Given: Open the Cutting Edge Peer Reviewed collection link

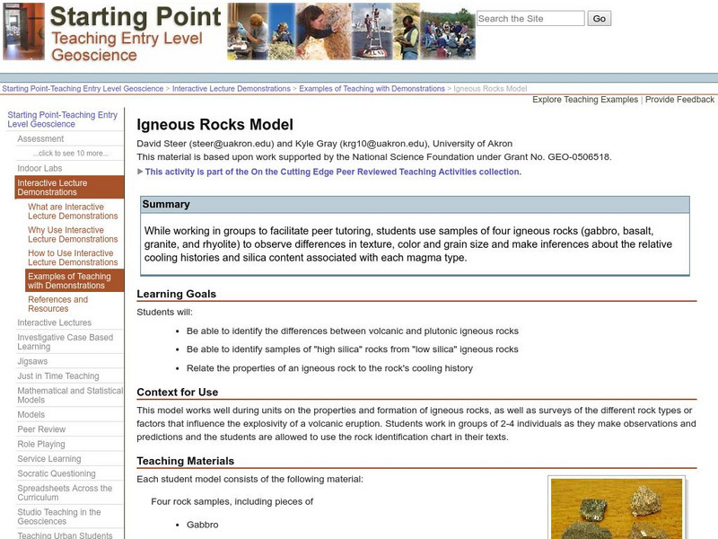Looking at the screenshot, I should click(333, 172).
